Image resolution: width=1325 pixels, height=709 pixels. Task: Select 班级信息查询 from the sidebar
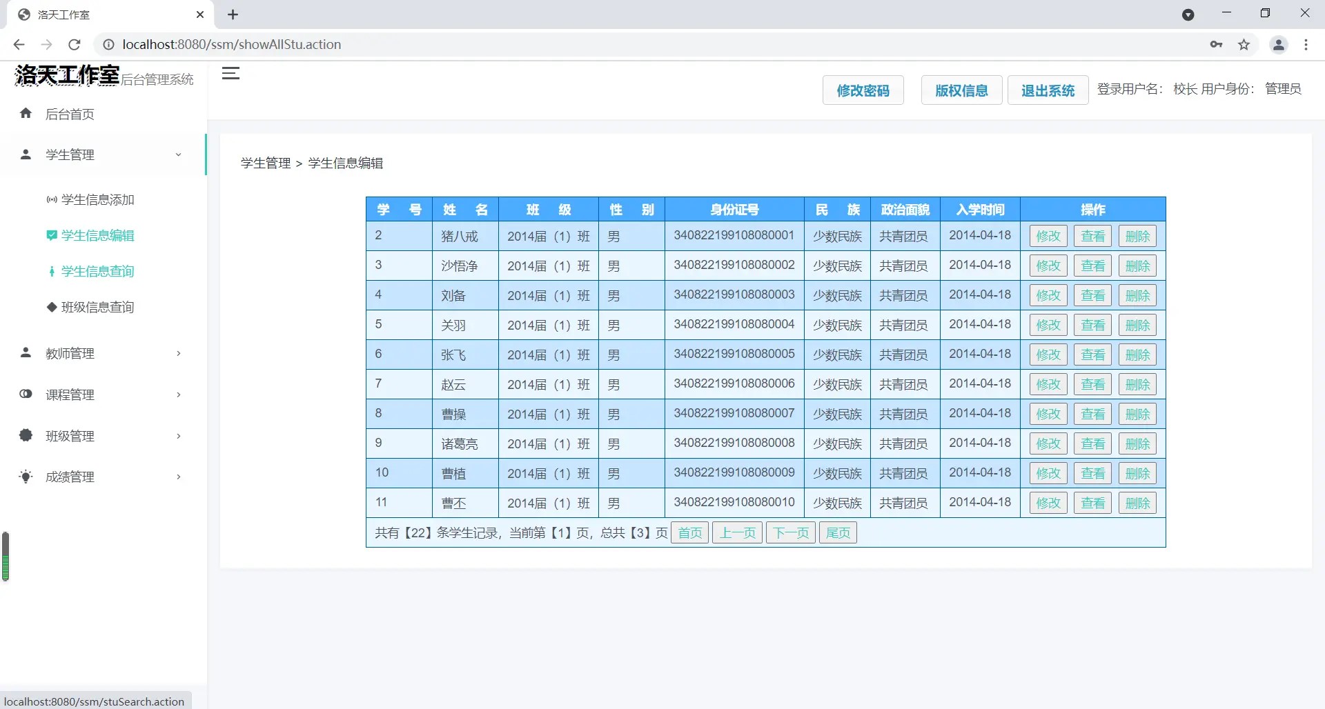click(x=97, y=308)
